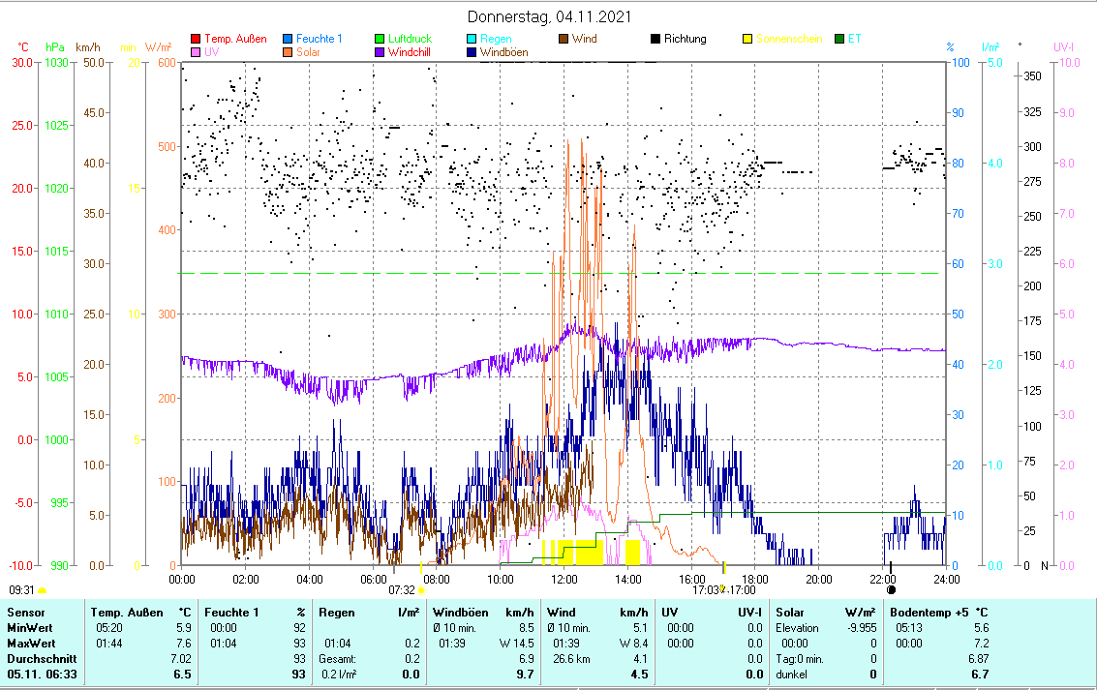Viewport: 1097px width, 690px height.
Task: Click the "05.11. 06:33" timestamp
Action: pyautogui.click(x=42, y=674)
